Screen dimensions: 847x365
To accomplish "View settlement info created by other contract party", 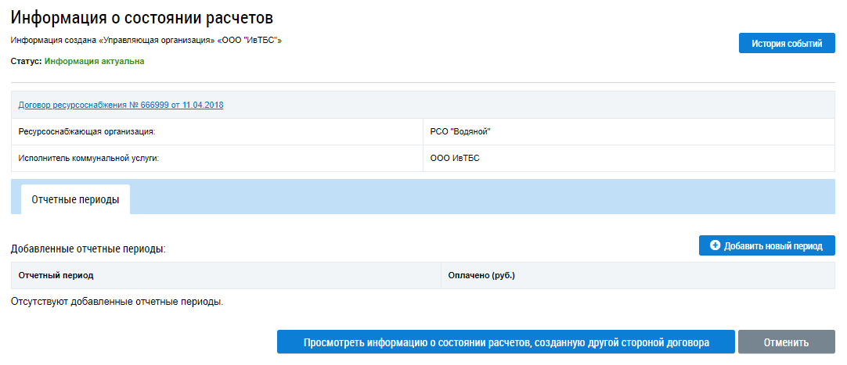I will click(x=506, y=342).
